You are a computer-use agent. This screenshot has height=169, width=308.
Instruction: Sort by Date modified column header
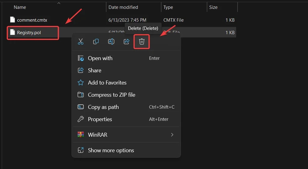click(123, 7)
